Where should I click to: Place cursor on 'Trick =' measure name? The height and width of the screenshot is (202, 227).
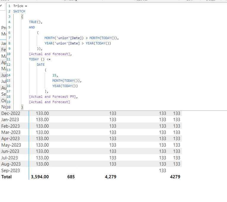pyautogui.click(x=20, y=6)
